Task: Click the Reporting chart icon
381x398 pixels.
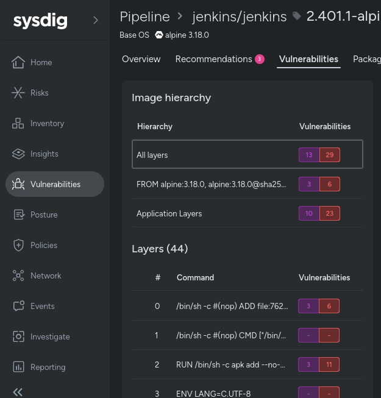Action: click(18, 367)
